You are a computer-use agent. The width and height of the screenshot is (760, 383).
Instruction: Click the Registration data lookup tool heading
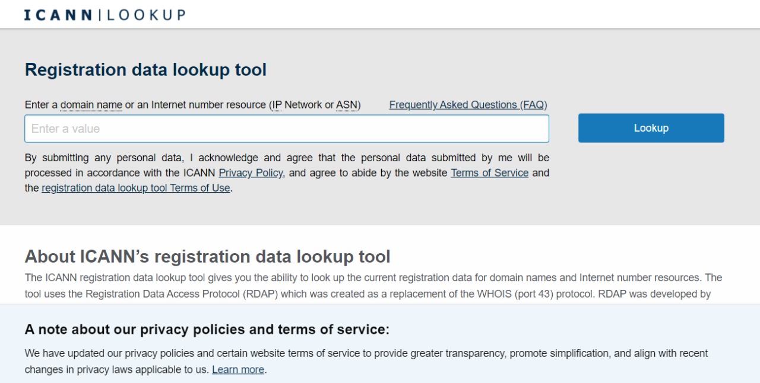click(145, 69)
